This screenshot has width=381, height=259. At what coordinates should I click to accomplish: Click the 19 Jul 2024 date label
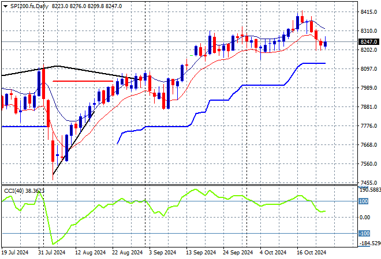click(15, 253)
